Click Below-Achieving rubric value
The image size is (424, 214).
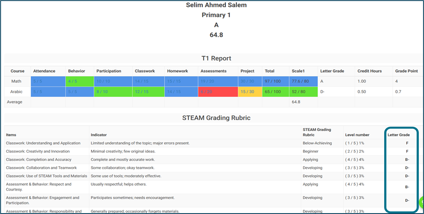(x=317, y=143)
